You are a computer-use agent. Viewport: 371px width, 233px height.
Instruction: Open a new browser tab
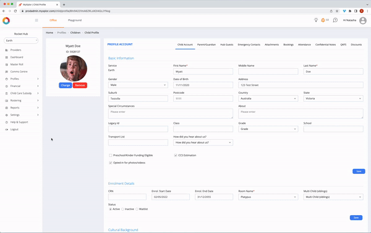tap(64, 4)
